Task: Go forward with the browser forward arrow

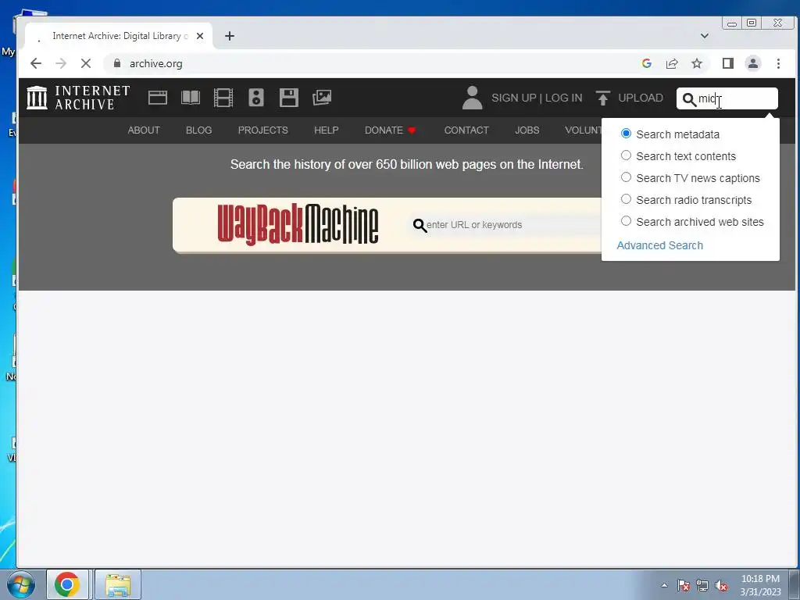Action: click(61, 63)
